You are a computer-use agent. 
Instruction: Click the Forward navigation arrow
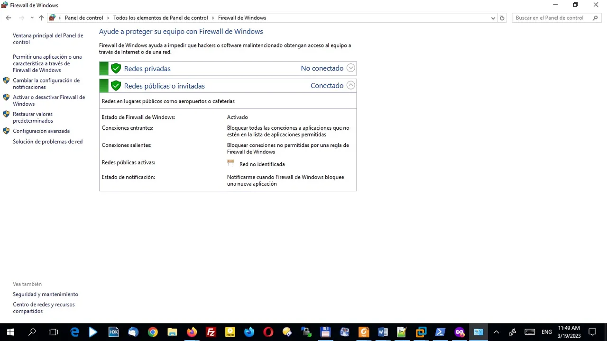(21, 18)
